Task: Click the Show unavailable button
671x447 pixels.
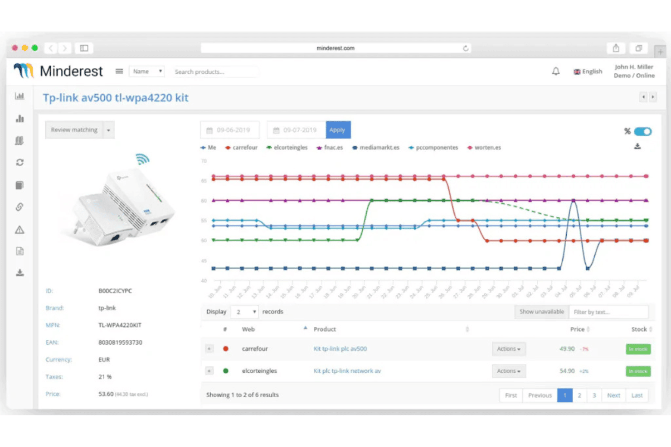Action: [542, 312]
